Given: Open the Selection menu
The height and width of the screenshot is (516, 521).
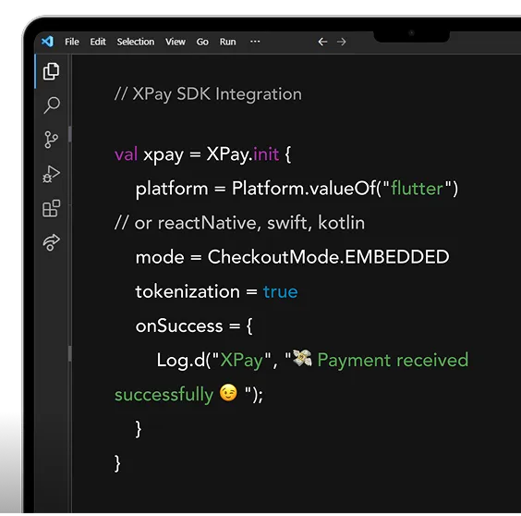Looking at the screenshot, I should [x=136, y=42].
